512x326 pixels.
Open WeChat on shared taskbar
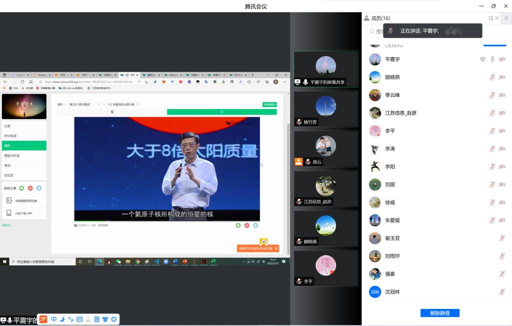118,261
